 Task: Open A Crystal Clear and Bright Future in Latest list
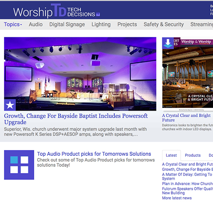(188, 164)
